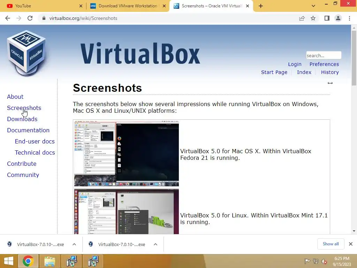Close the YouTube tab
357x268 pixels.
point(81,6)
